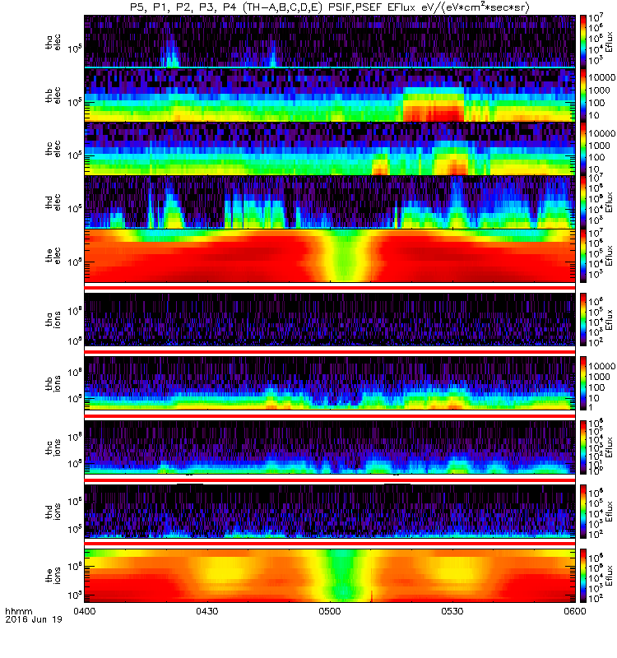The width and height of the screenshot is (617, 658).
Task: Click the Eflux label beside thc ions color bar
Action: 610,447
